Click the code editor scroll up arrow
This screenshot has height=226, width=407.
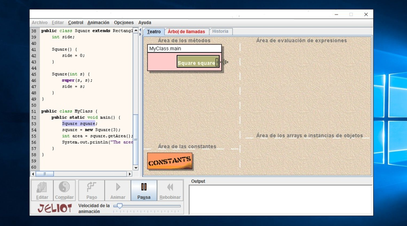136,31
